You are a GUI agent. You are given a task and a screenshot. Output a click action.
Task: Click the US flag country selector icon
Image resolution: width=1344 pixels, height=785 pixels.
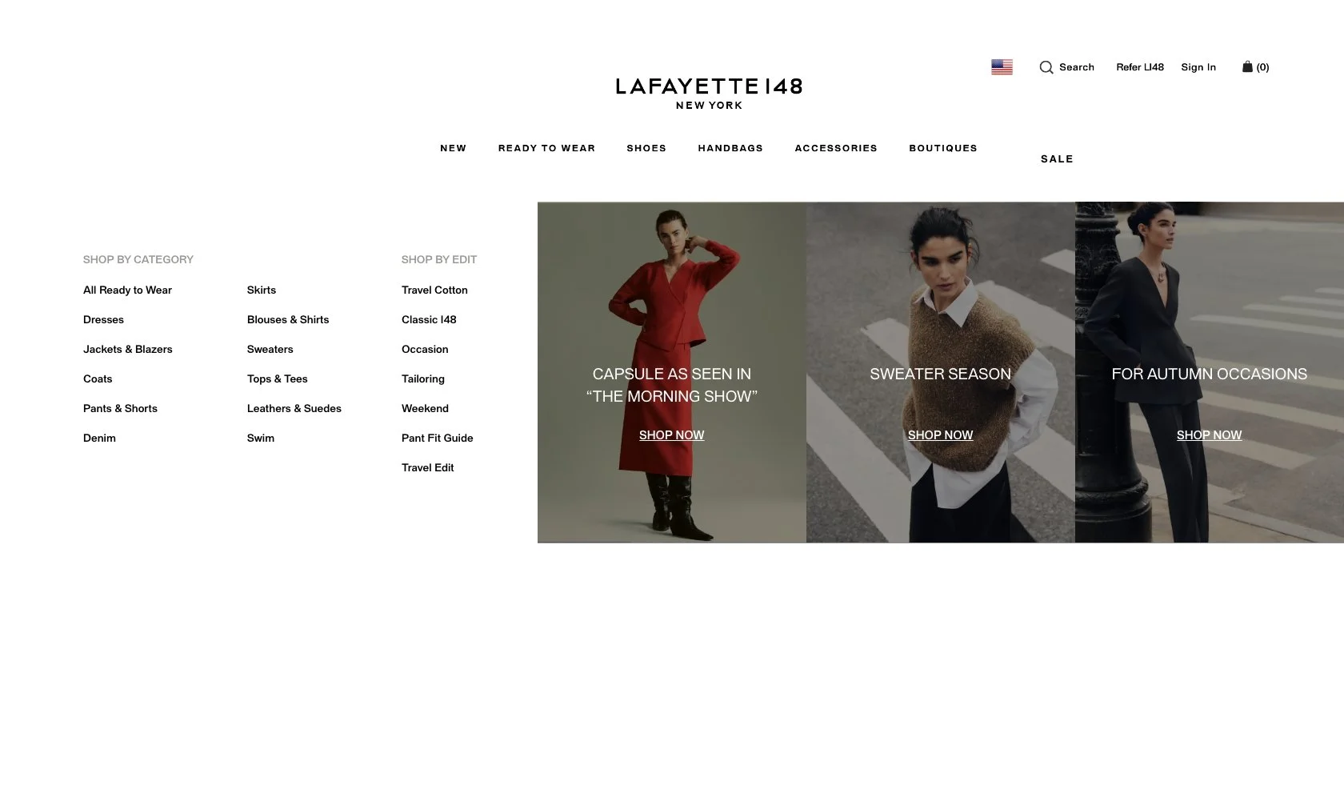1002,67
